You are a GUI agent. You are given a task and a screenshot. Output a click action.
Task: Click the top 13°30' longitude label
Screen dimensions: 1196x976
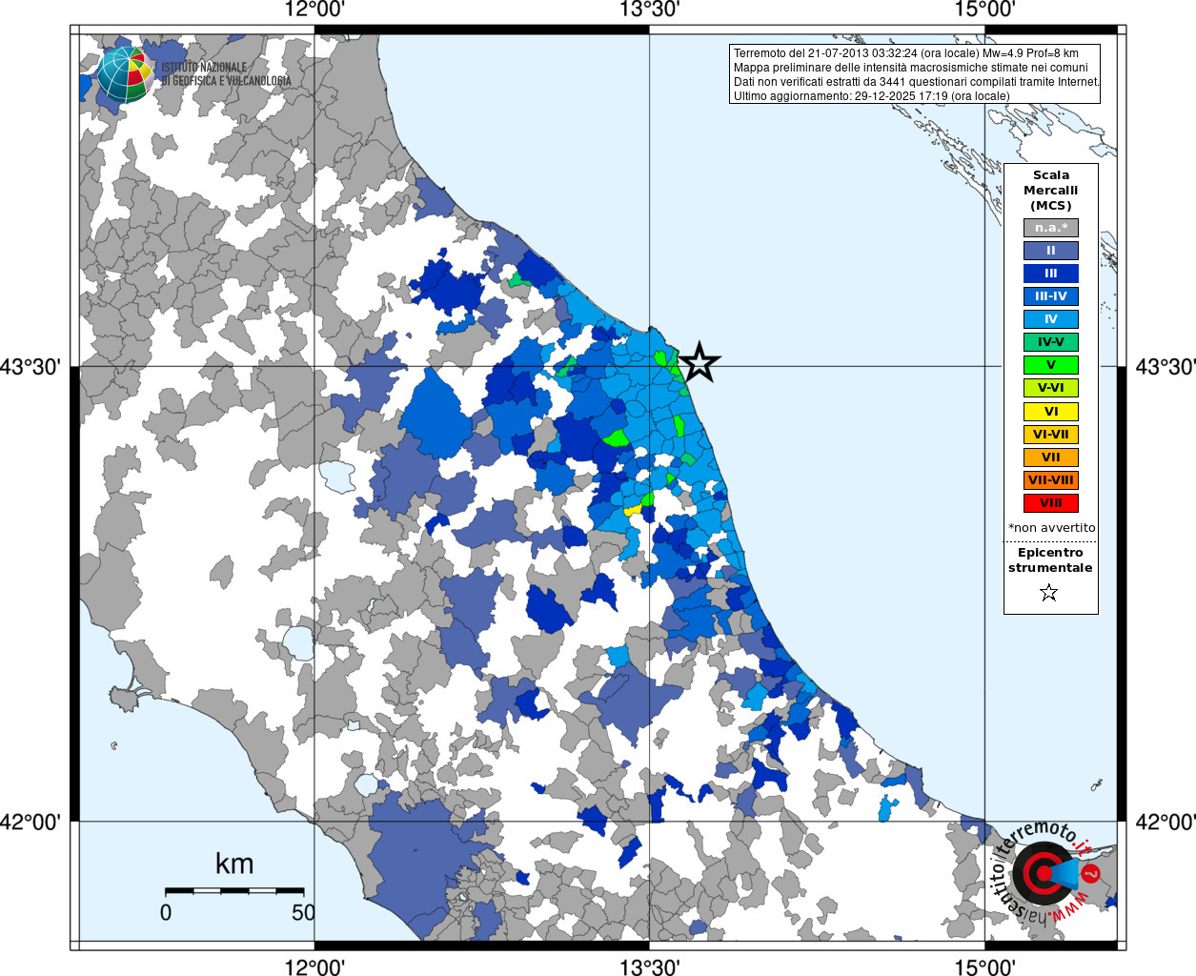point(650,10)
